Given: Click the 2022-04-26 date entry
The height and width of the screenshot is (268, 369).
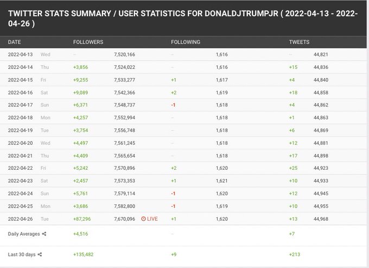Looking at the screenshot, I should click(x=20, y=219).
